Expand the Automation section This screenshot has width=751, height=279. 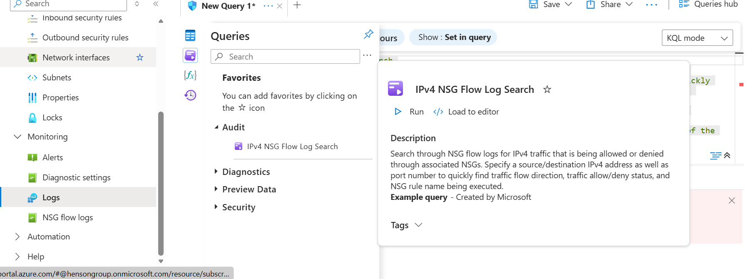(17, 237)
